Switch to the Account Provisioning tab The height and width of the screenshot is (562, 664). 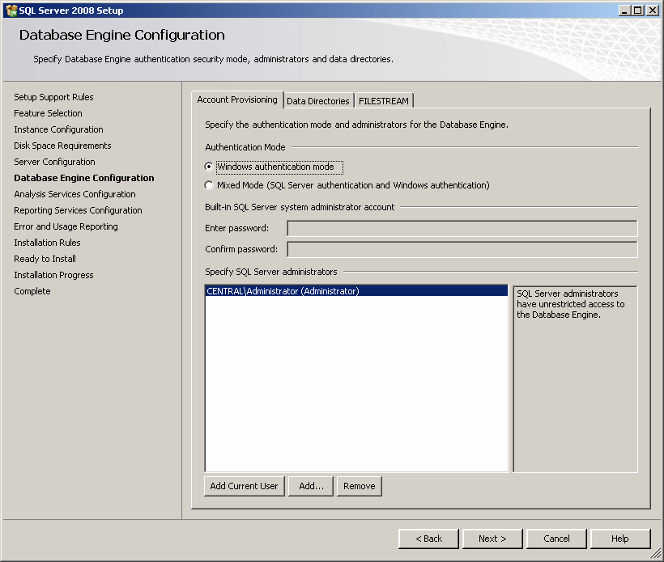237,99
